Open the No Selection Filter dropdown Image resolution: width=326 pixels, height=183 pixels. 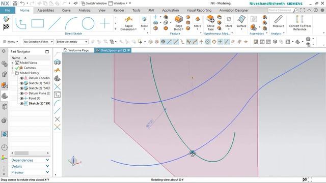click(x=38, y=42)
